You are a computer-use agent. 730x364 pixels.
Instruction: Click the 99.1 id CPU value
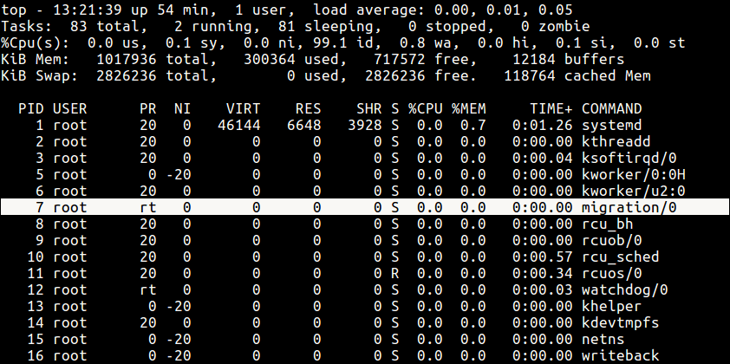coord(348,42)
